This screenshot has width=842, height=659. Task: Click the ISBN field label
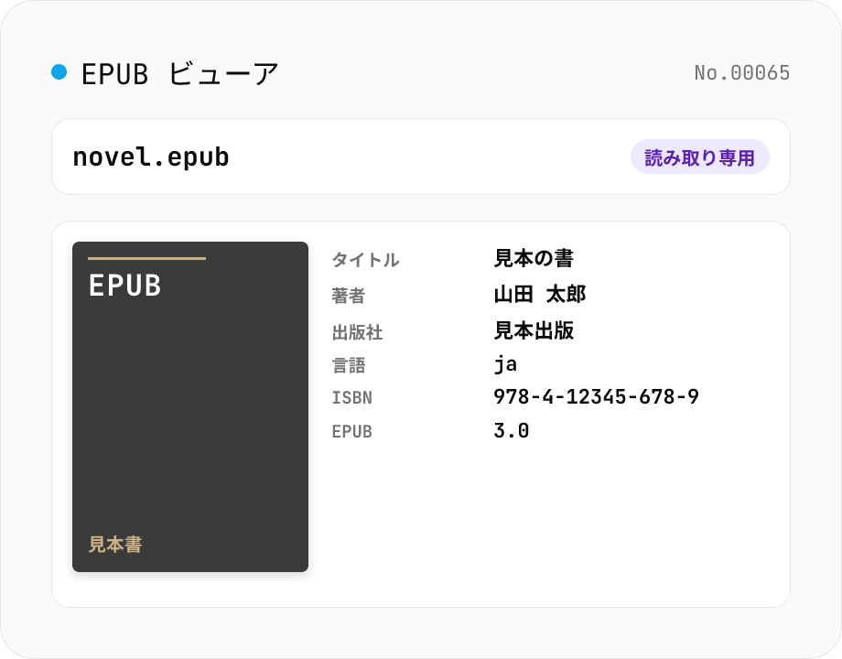pos(351,398)
